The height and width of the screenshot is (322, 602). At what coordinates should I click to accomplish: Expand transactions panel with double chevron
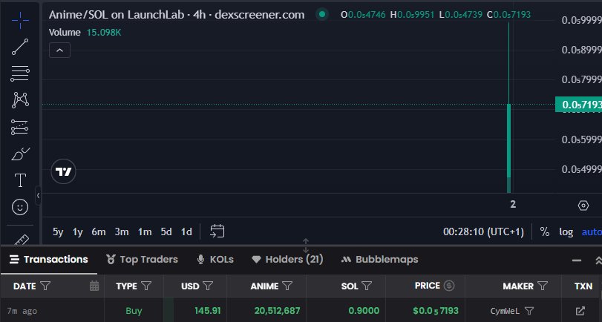pyautogui.click(x=598, y=261)
